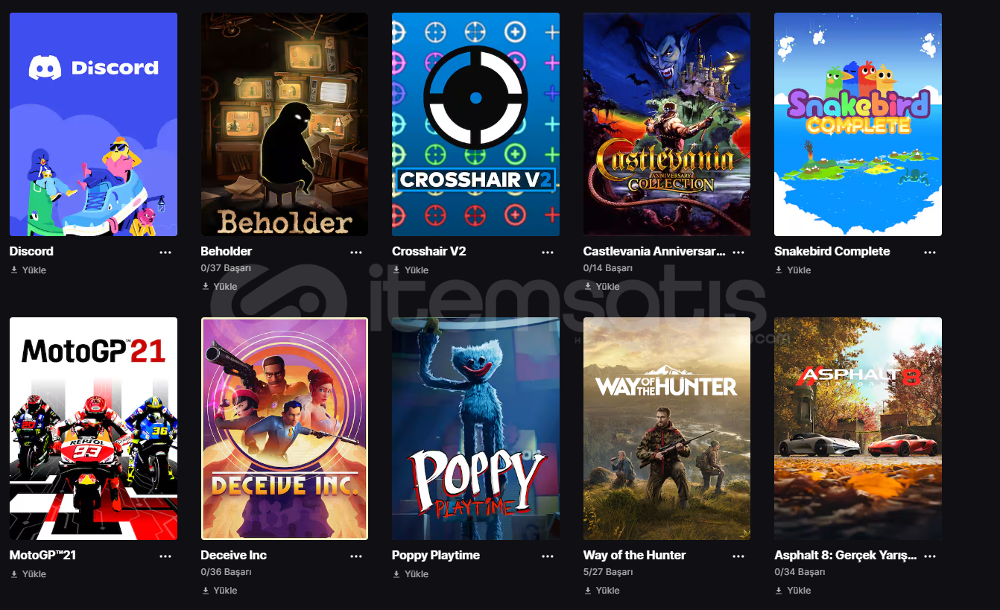Open the three-dot menu for Way of the Hunter
Screen dimensions: 1000x610
pos(738,556)
